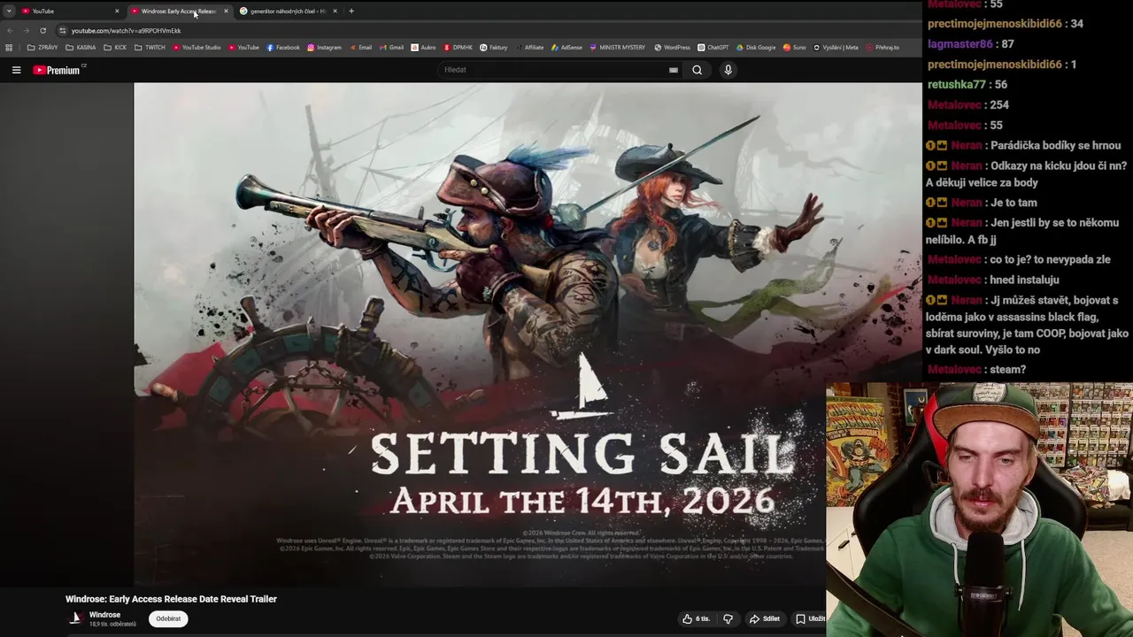This screenshot has width=1133, height=637.
Task: Open the MINISTR MYSTERY bookmark
Action: click(x=618, y=48)
